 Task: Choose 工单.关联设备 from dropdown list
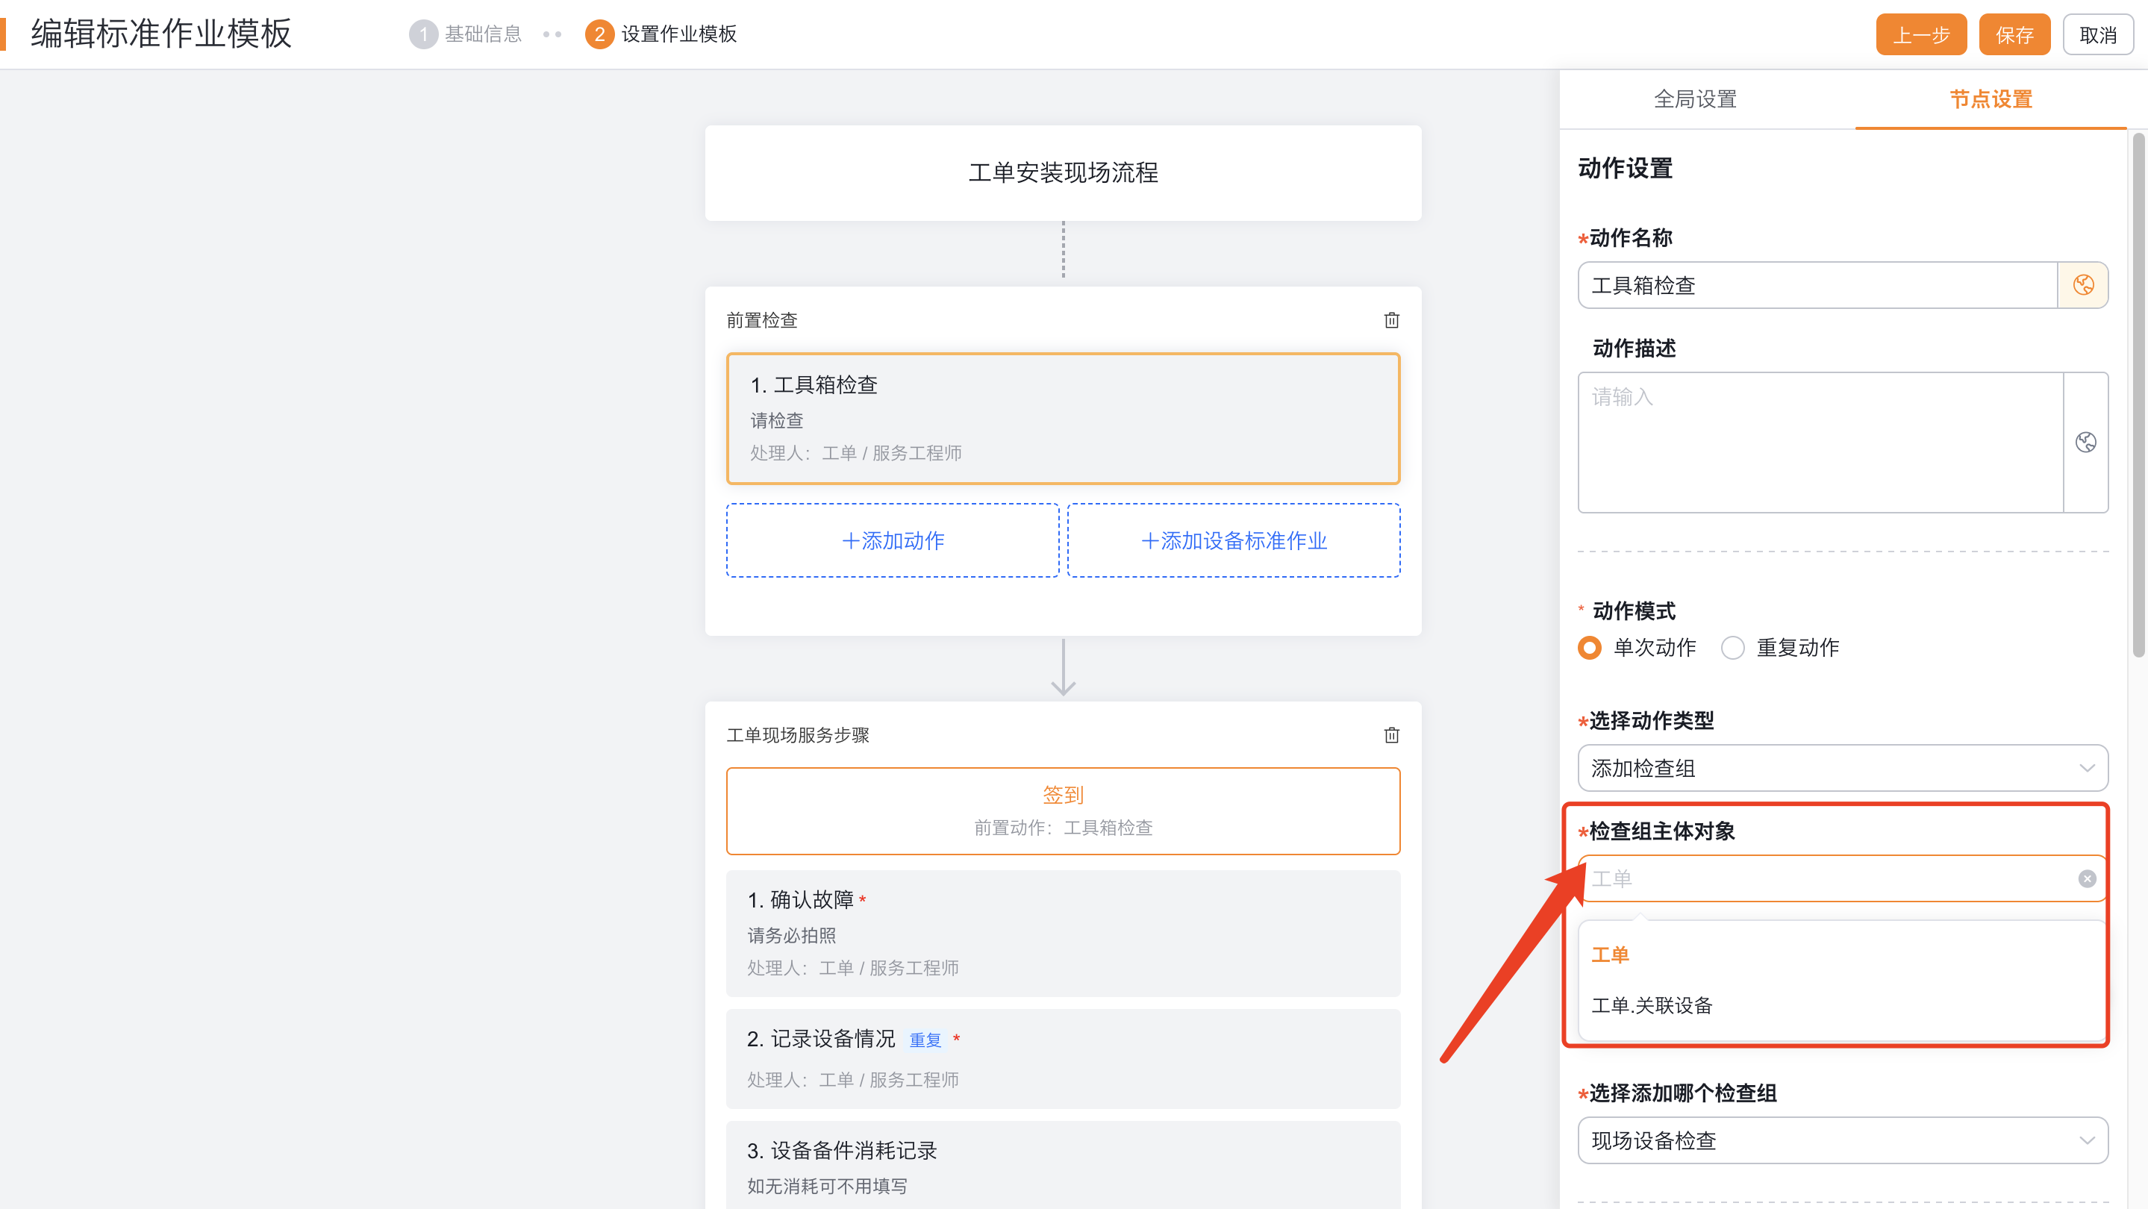(1651, 1005)
